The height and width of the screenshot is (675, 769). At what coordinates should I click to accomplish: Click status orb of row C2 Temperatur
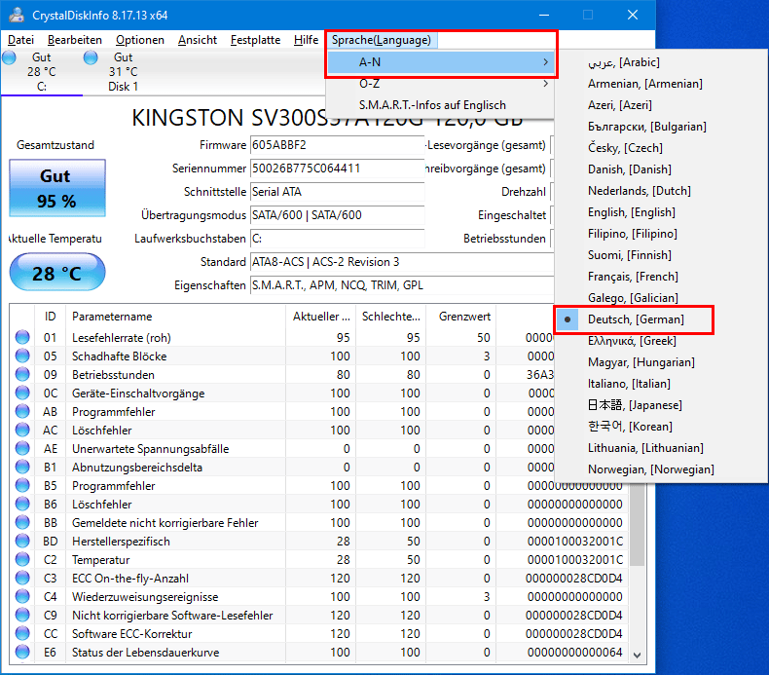pos(22,559)
